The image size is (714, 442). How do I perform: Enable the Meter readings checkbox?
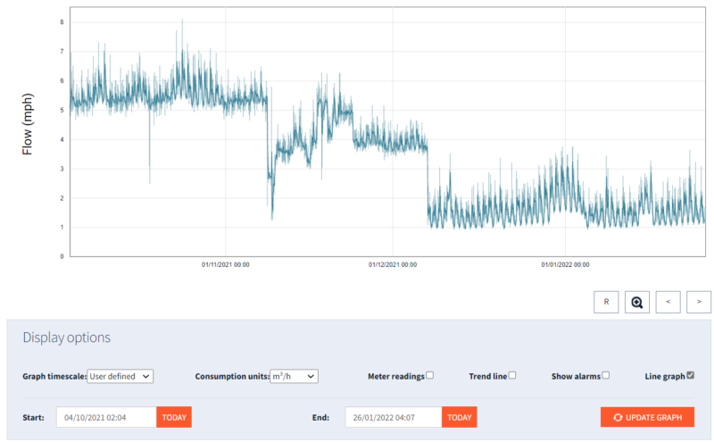click(x=430, y=376)
